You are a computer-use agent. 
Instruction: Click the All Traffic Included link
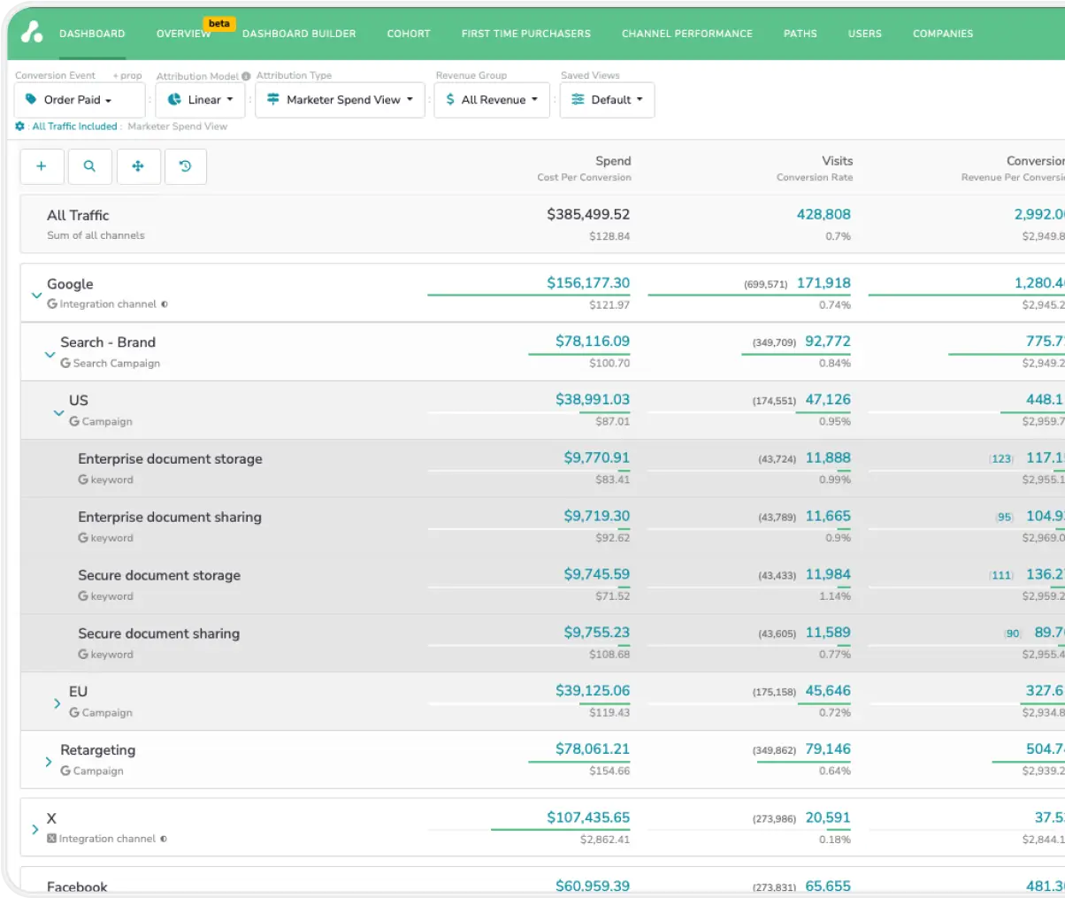pos(74,127)
